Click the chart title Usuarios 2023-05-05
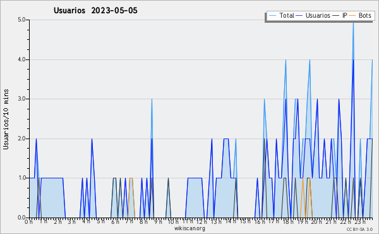 (x=95, y=10)
